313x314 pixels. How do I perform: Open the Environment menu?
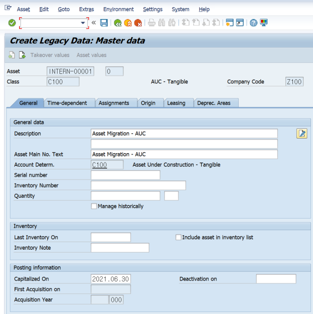[118, 9]
